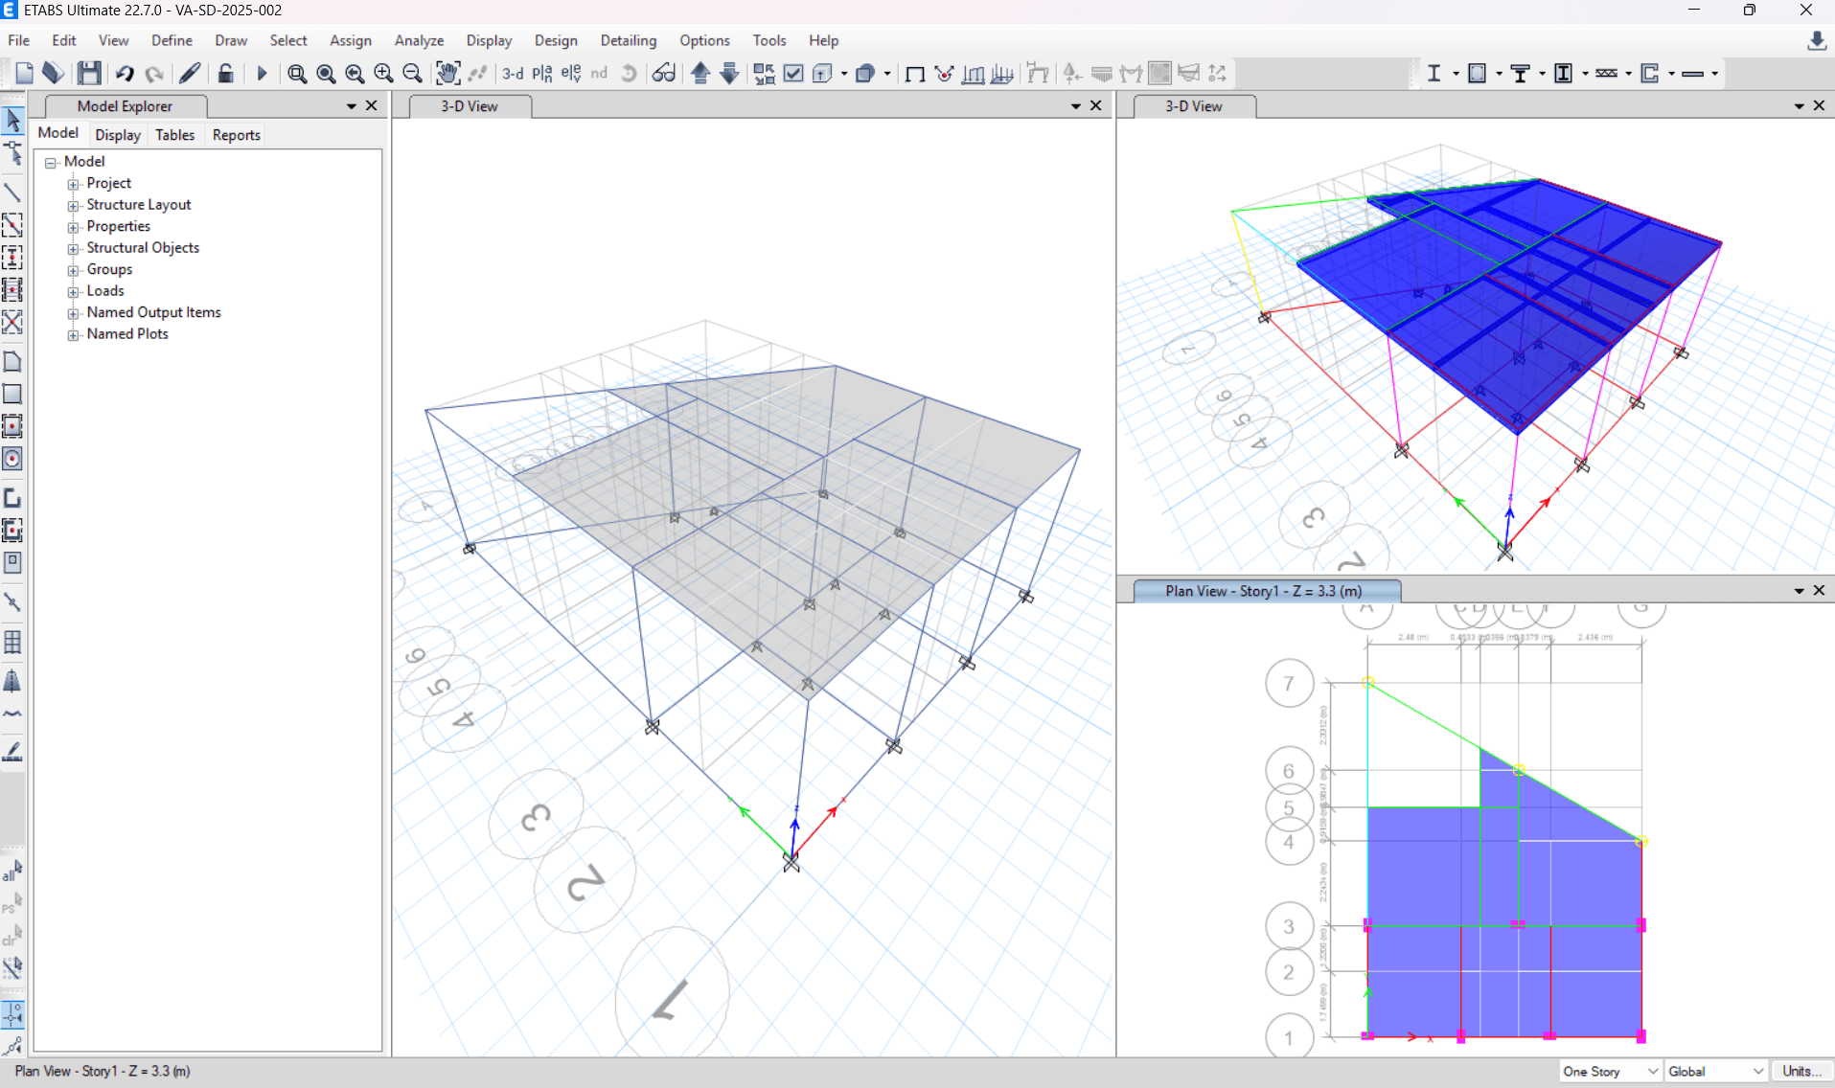Click the Zoom In plus icon
The image size is (1835, 1088).
point(383,74)
